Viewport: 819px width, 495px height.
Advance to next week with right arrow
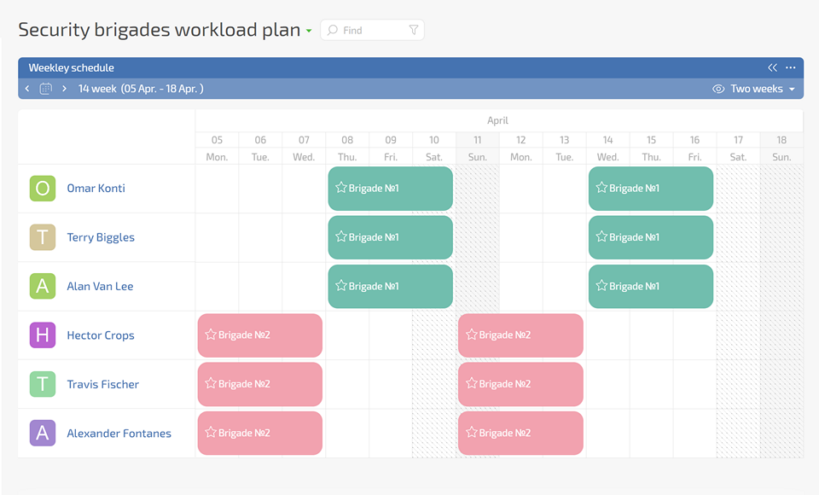(x=64, y=89)
